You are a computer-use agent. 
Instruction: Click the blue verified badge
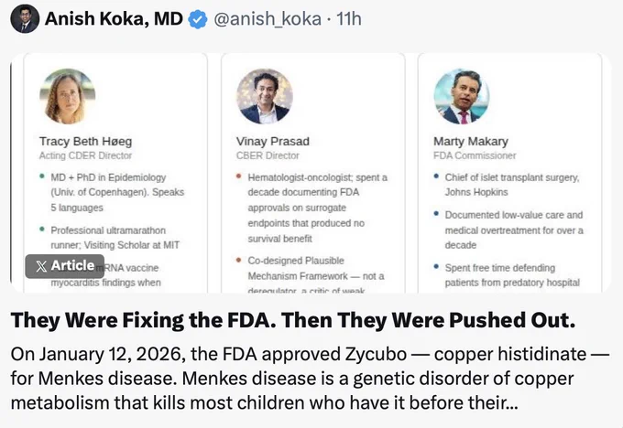[198, 19]
